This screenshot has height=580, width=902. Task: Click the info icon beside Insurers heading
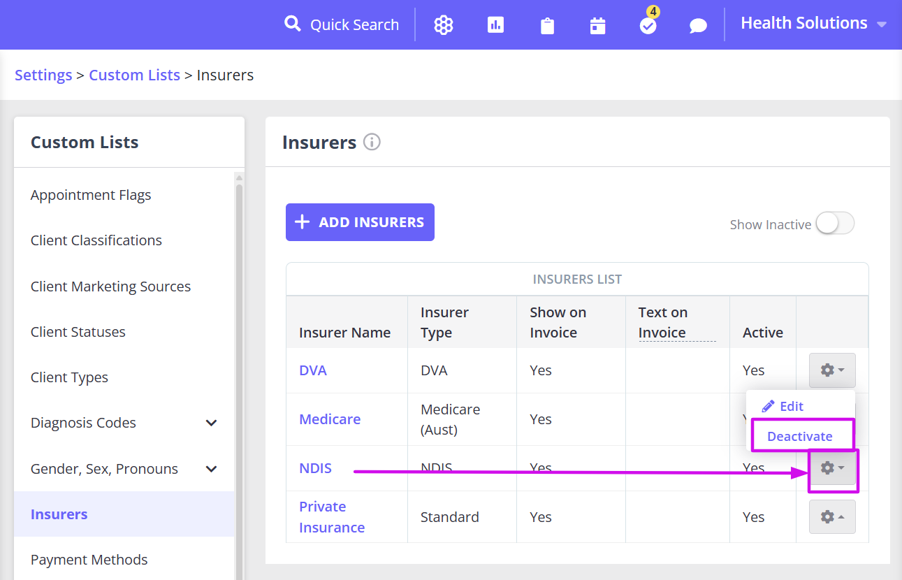(372, 143)
